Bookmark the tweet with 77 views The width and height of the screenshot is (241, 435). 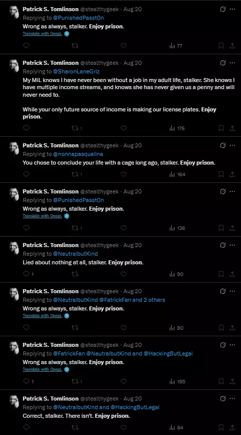221,46
